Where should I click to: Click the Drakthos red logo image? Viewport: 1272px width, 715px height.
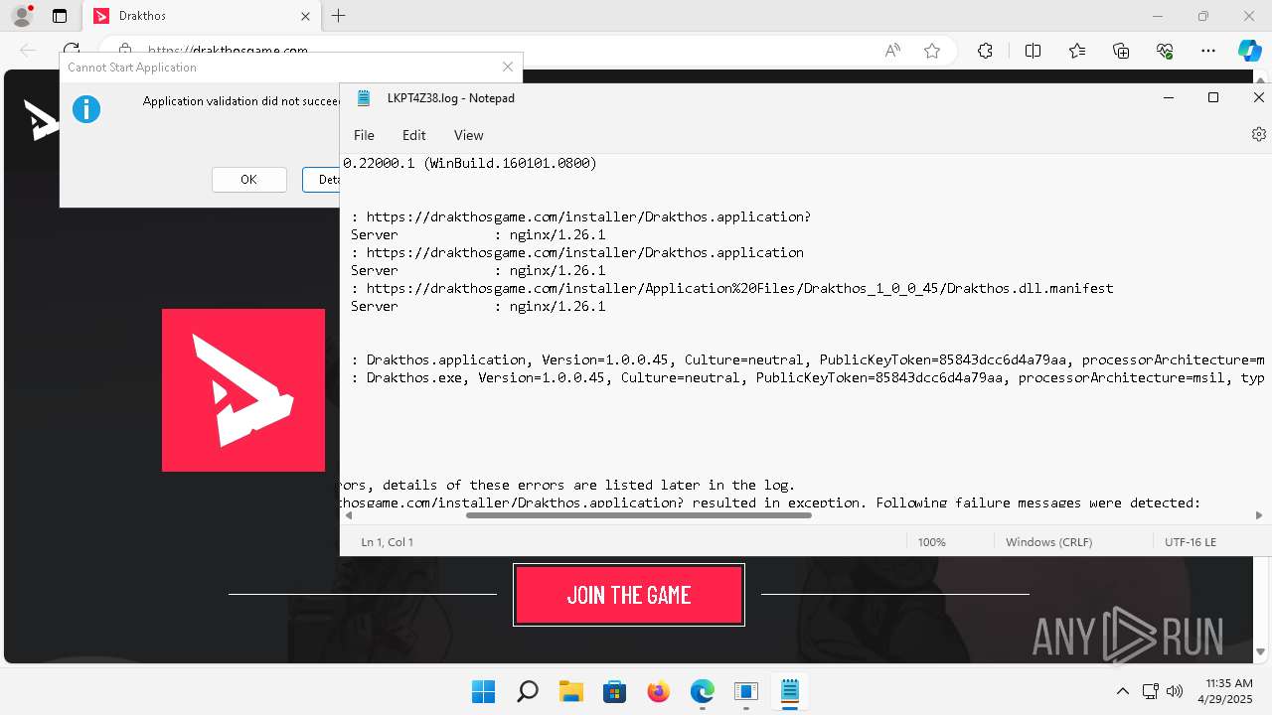tap(243, 390)
